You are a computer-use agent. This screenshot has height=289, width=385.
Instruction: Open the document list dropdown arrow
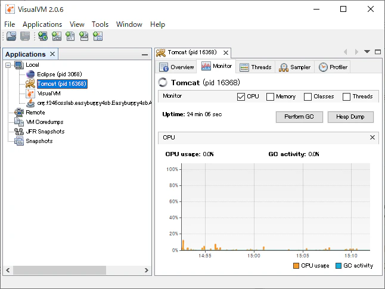click(x=367, y=52)
